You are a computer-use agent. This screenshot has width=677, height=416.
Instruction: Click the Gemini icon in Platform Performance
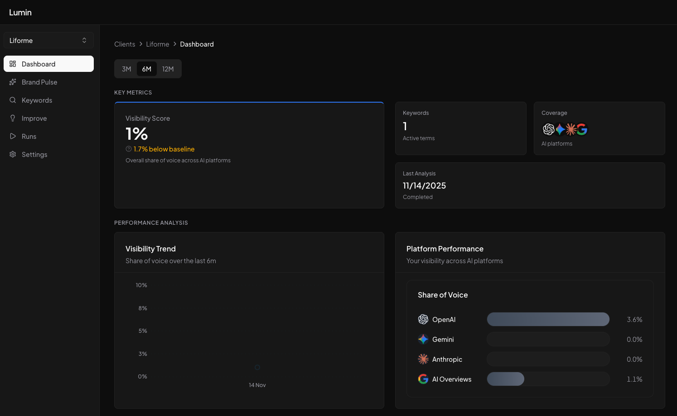pyautogui.click(x=423, y=339)
